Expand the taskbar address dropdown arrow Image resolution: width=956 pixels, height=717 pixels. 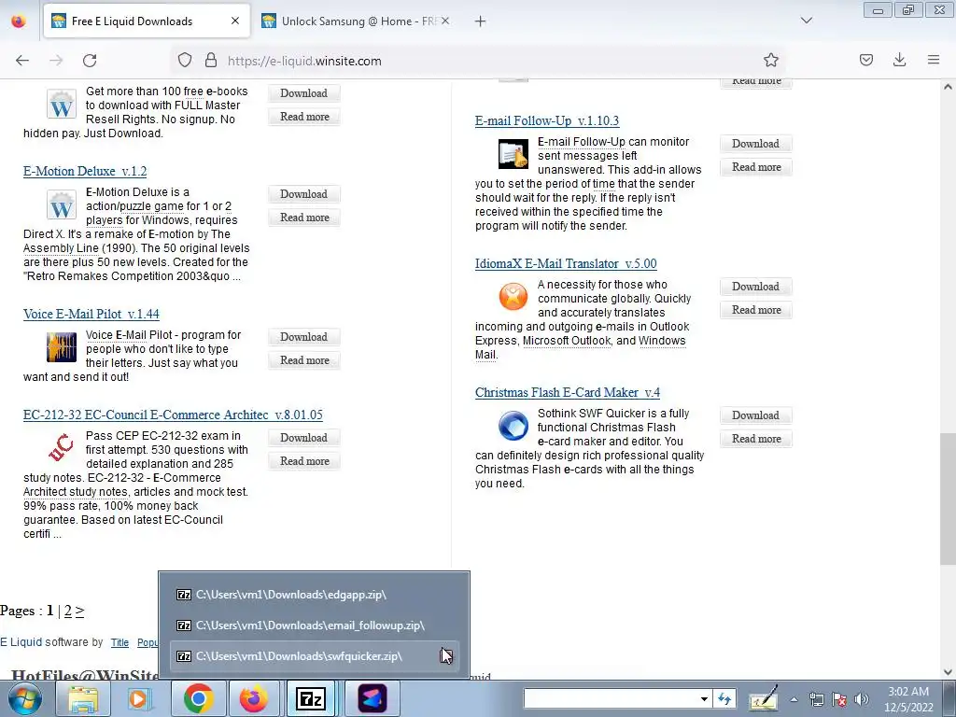(704, 698)
